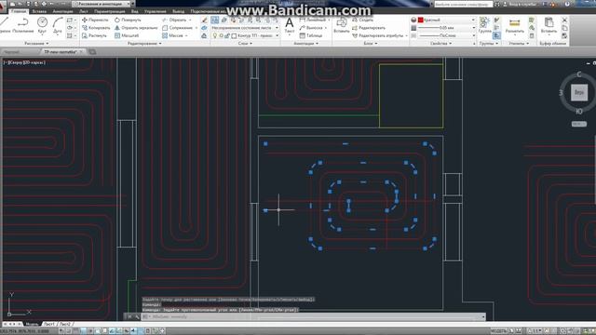596x335 pixels.
Task: Toggle the layer lock icon
Action: click(227, 35)
